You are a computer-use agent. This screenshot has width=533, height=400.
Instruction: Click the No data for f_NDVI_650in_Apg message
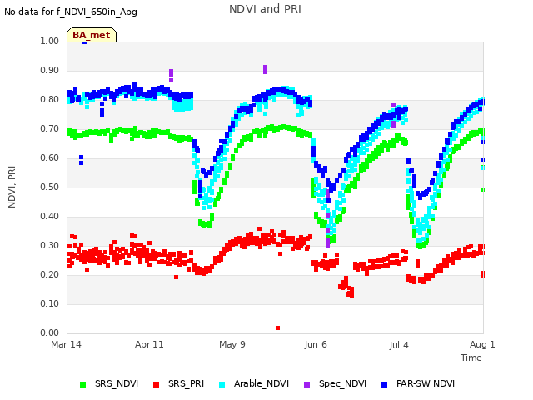[x=71, y=12]
